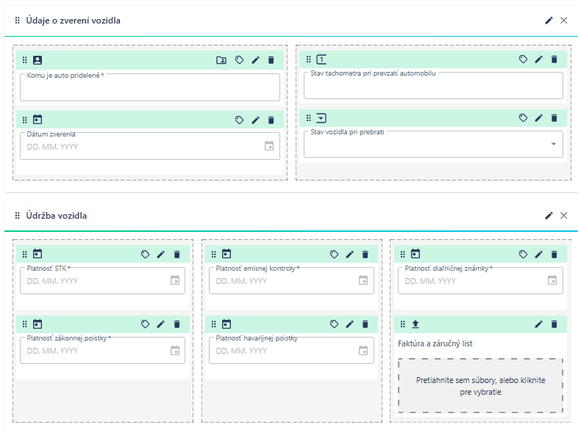
Task: Click folder icon on 'Komu je auto pridelené' field
Action: (221, 60)
